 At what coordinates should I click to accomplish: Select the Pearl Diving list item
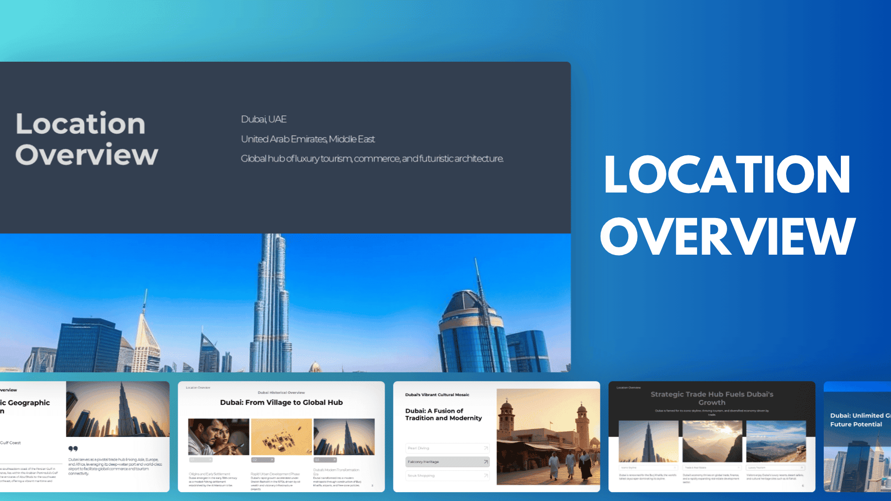[x=447, y=448]
